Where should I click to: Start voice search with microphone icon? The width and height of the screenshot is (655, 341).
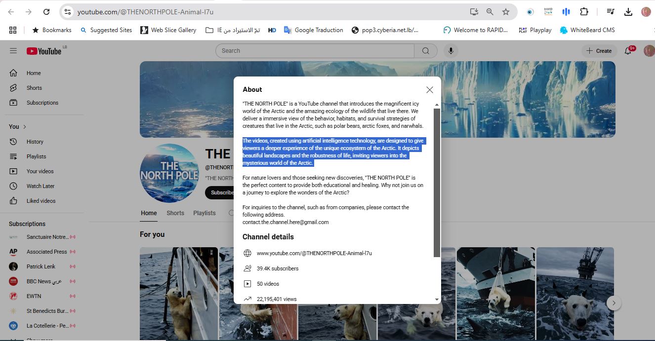click(x=450, y=51)
